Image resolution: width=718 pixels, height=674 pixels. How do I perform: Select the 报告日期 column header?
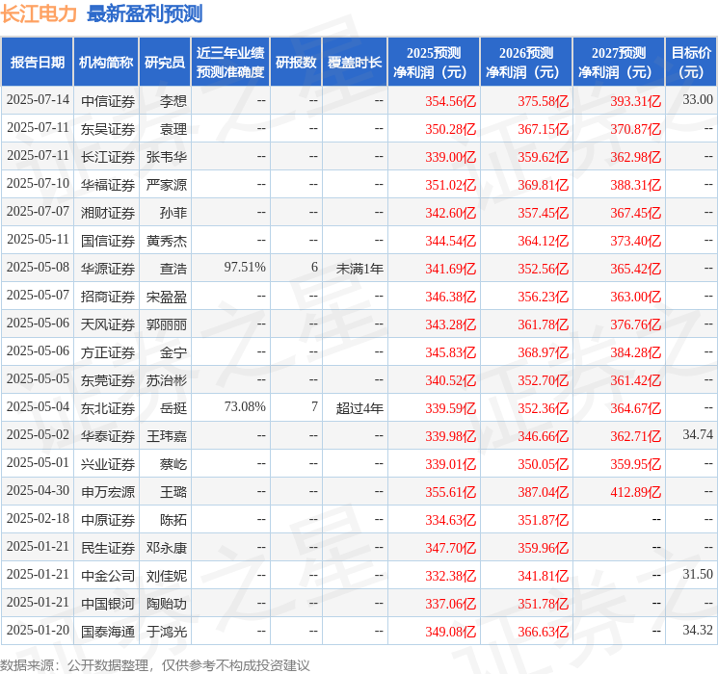37,62
